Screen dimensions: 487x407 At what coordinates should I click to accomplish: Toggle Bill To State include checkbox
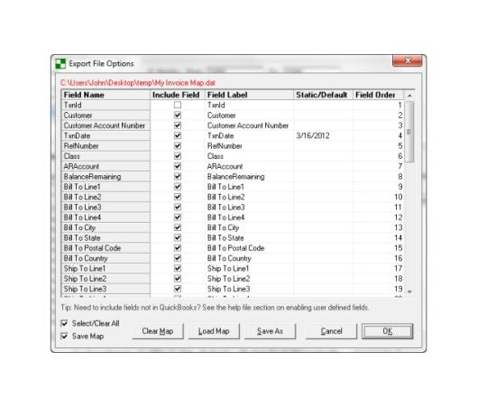[178, 237]
